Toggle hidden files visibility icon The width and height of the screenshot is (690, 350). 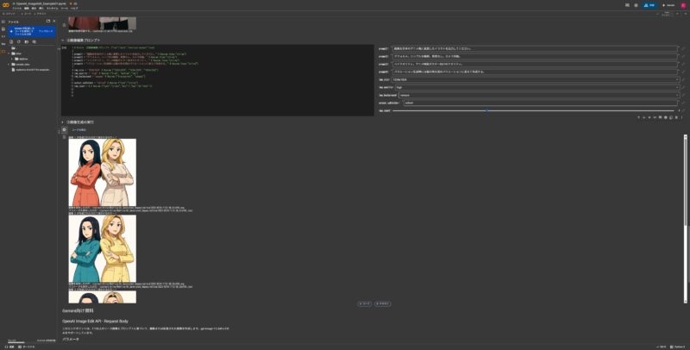click(34, 41)
